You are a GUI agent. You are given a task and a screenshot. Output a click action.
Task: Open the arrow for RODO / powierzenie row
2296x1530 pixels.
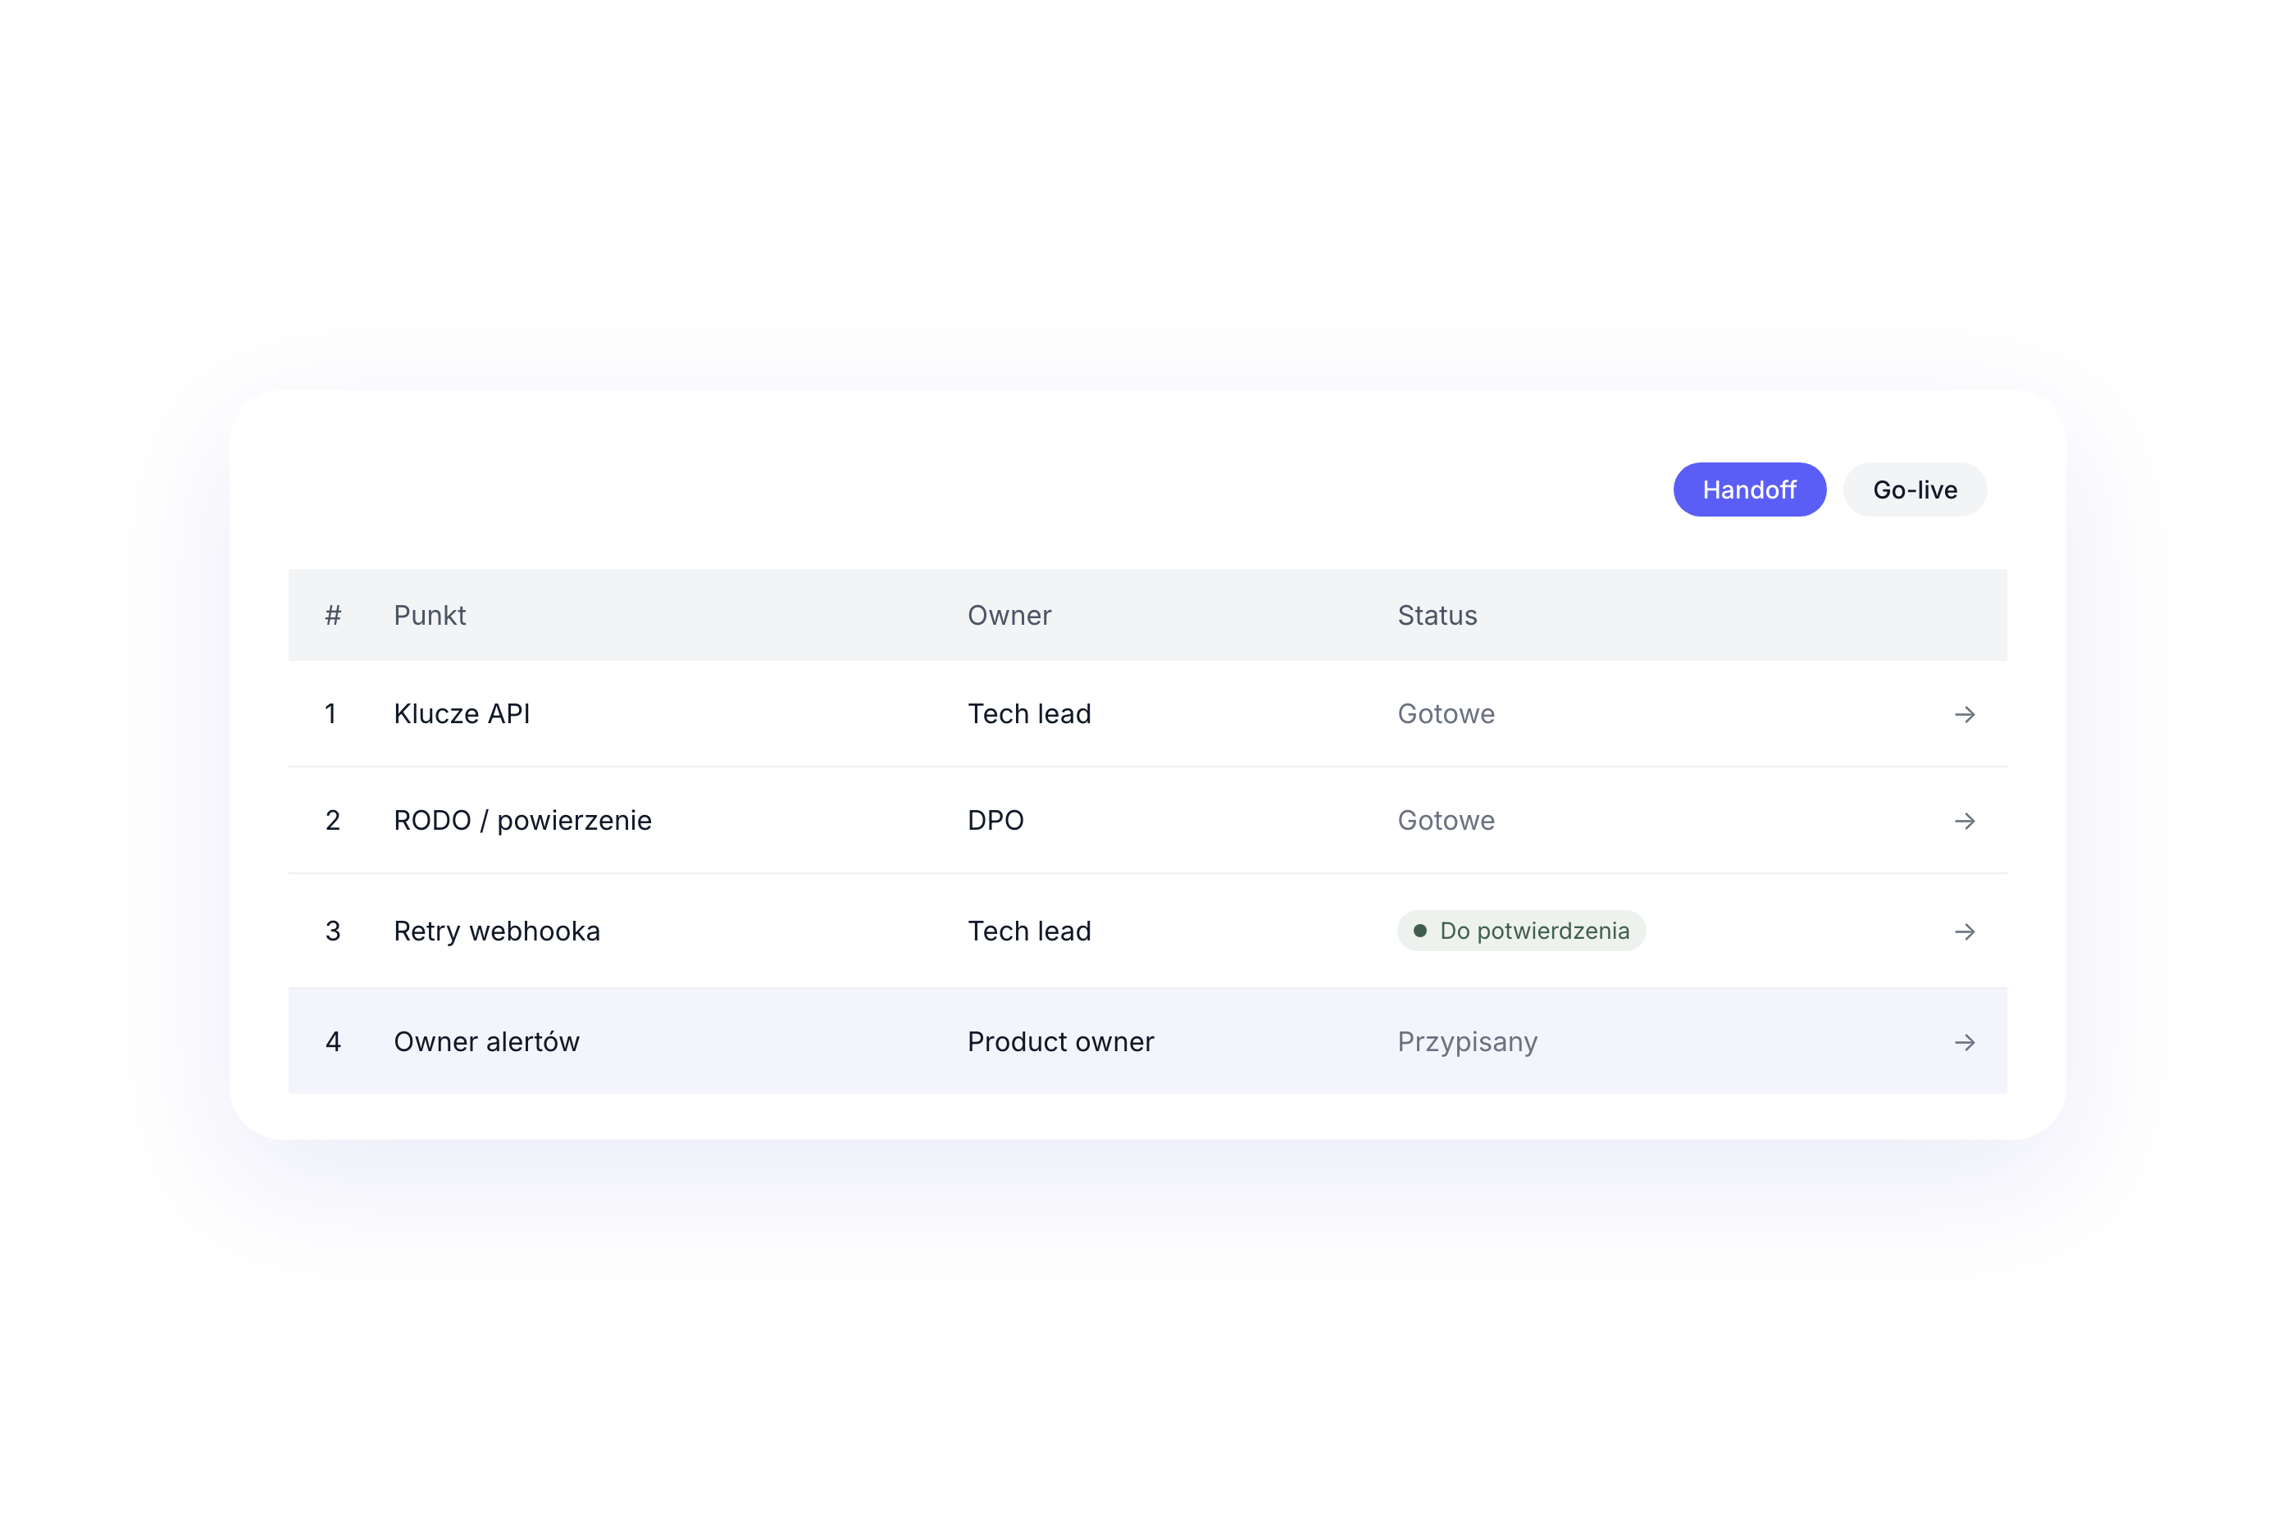point(1964,821)
